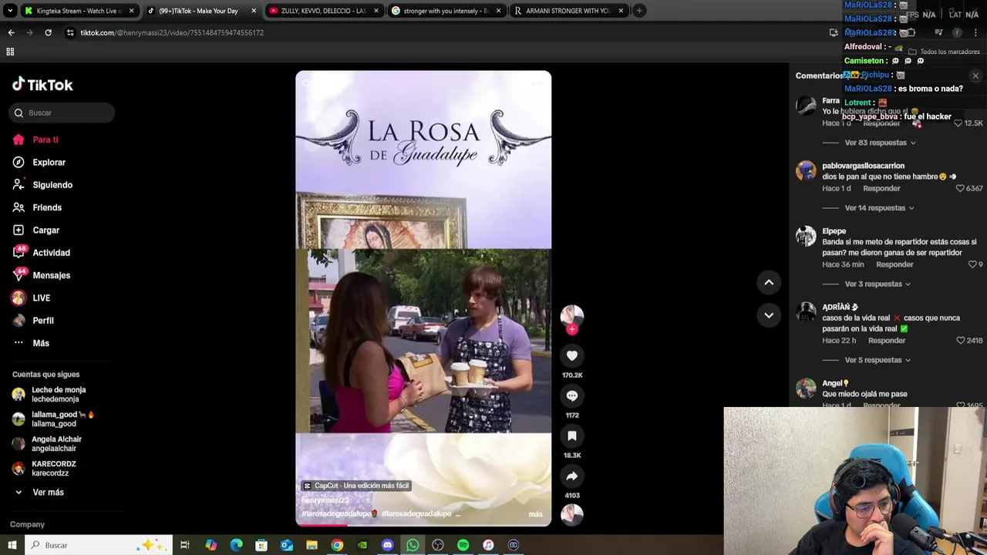Reply to pablovargasllosacarrion's comment
Screen dimensions: 987x555
881,188
